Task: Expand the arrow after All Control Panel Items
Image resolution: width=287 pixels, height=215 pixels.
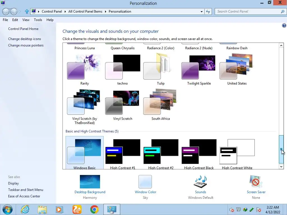Action: click(106, 11)
